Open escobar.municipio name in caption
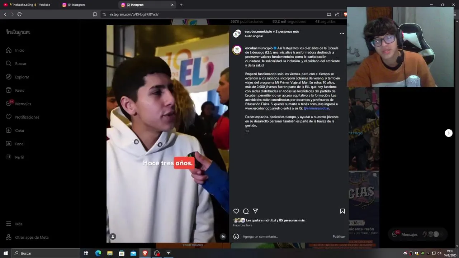 tap(259, 48)
